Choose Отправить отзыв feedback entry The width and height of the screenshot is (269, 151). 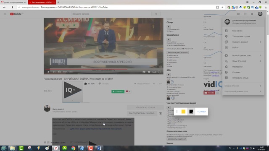(x=243, y=78)
